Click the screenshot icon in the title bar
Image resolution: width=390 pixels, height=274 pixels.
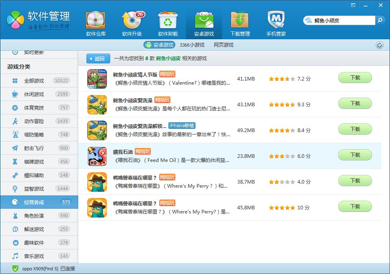(x=354, y=5)
